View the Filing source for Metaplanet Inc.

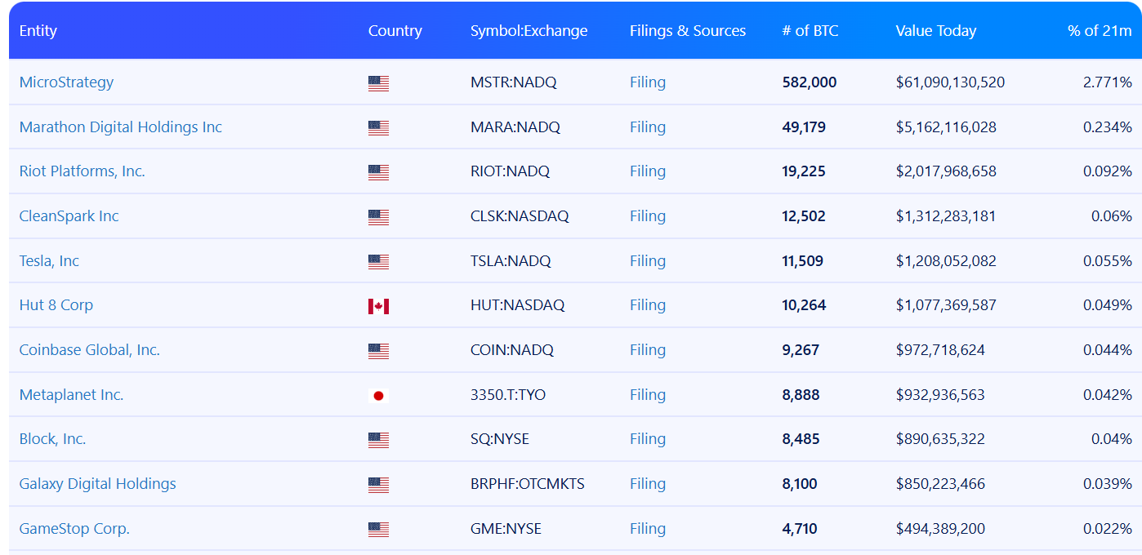click(647, 395)
